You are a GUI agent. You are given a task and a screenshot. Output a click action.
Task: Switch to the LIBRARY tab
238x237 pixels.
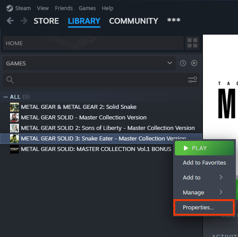click(84, 21)
